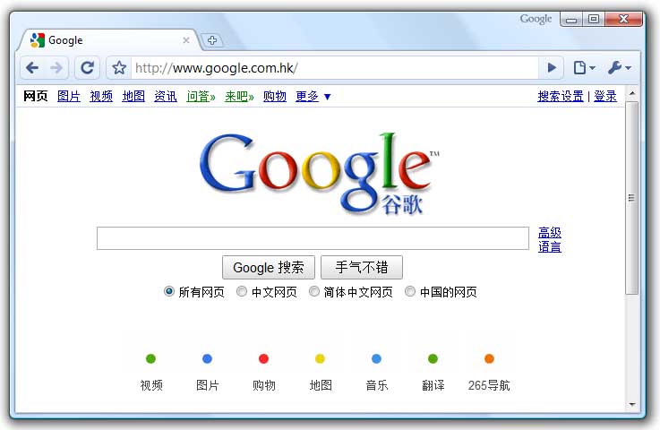The width and height of the screenshot is (660, 430).
Task: Click the yellow dot above 地图
Action: [x=320, y=359]
